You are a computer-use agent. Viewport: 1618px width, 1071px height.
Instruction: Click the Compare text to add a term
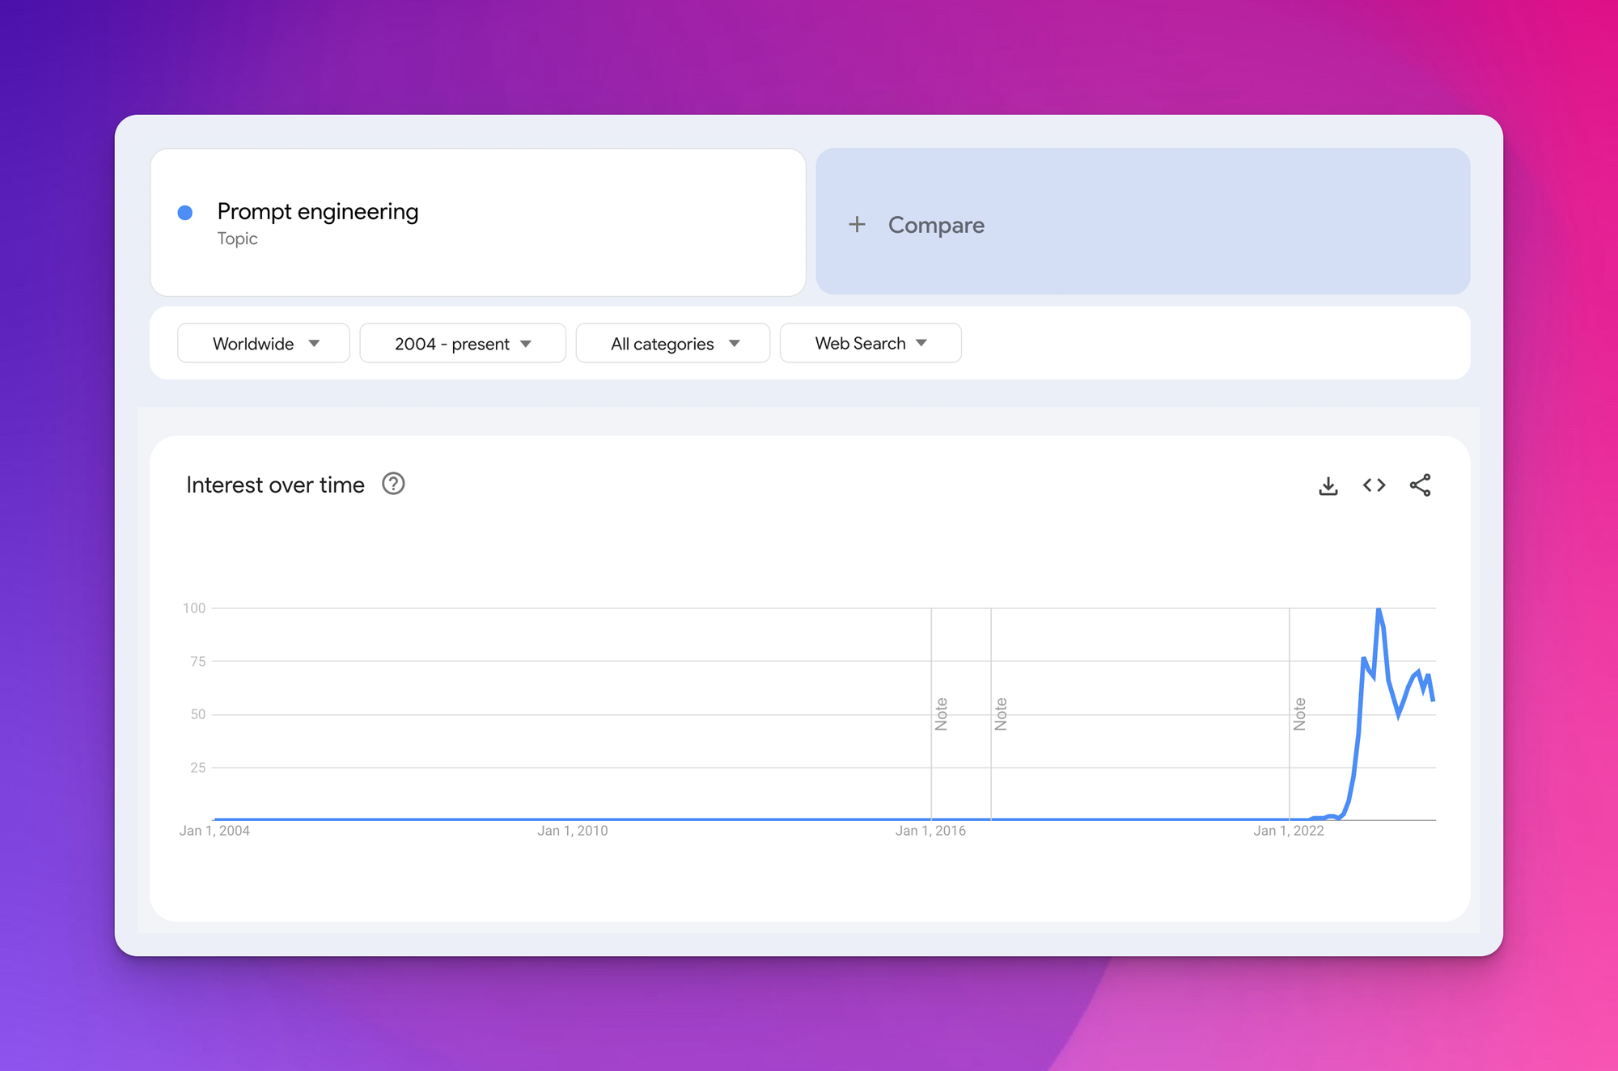936,225
